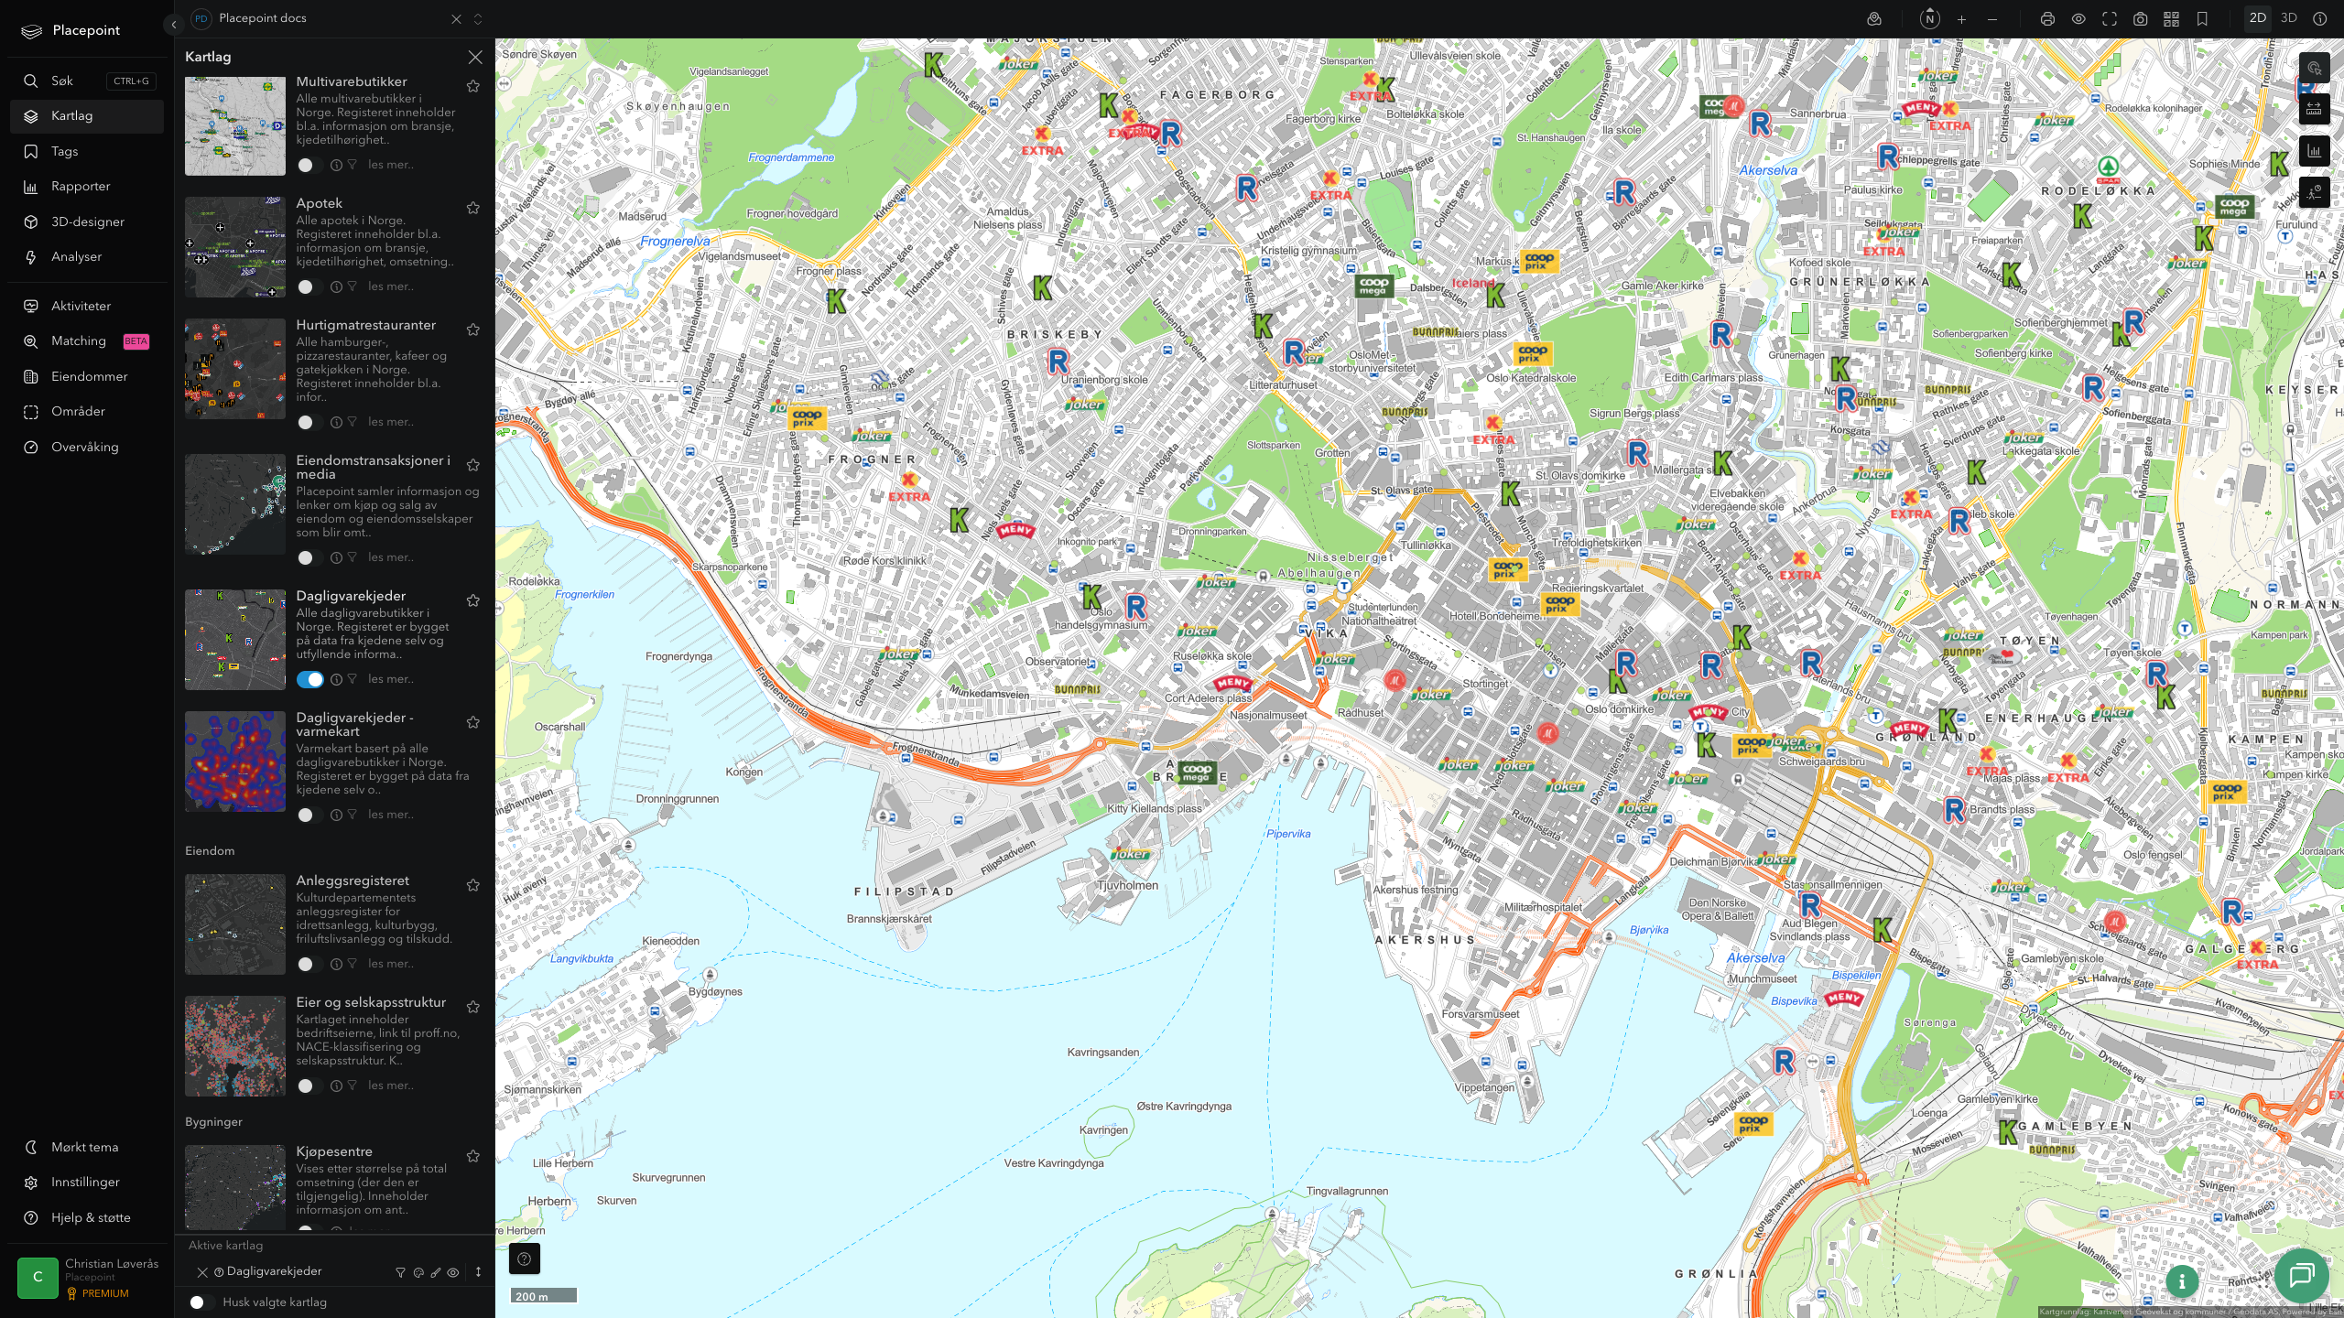Screen dimensions: 2344x1318
Task: Open the measure distance ruler tool
Action: click(x=2314, y=110)
